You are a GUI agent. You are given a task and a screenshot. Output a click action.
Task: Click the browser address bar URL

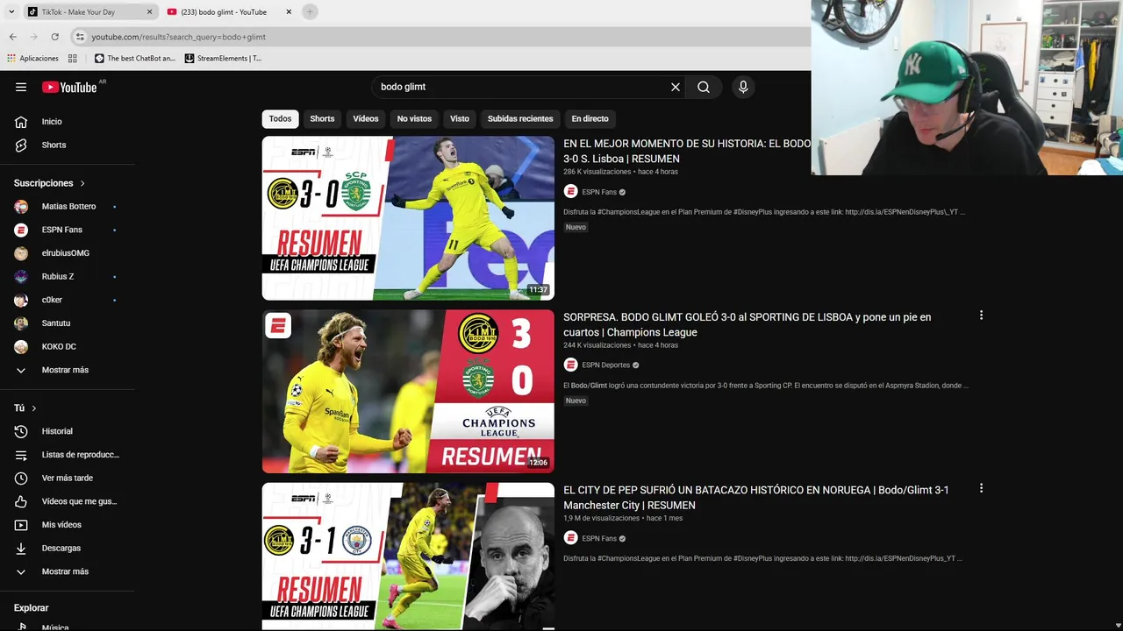click(x=179, y=37)
